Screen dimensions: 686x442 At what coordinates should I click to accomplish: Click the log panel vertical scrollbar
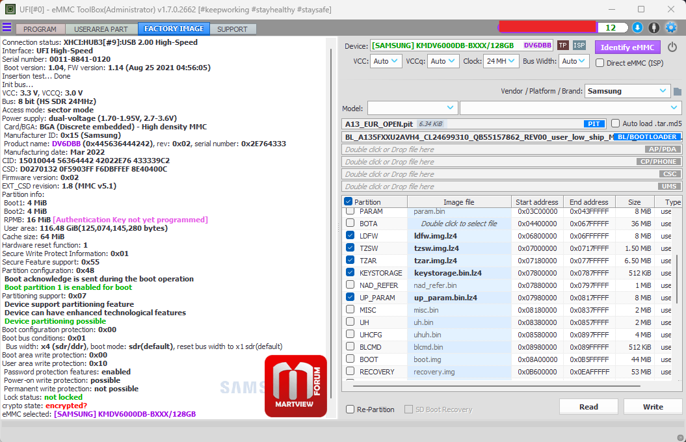331,223
